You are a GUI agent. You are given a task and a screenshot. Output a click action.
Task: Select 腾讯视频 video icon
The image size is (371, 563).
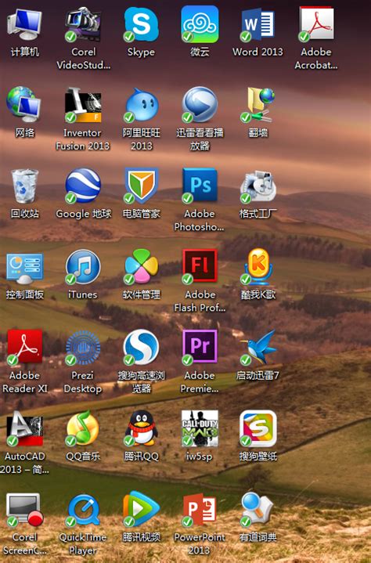pyautogui.click(x=142, y=510)
